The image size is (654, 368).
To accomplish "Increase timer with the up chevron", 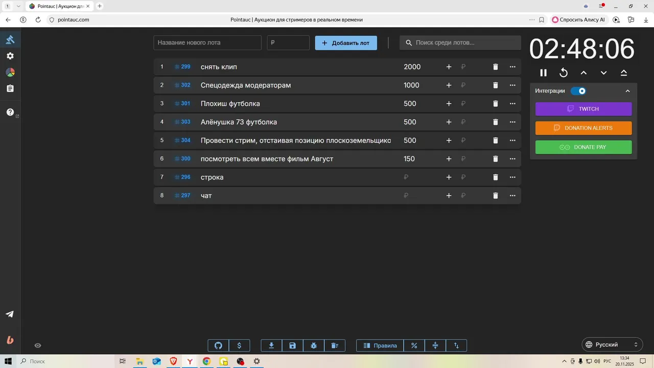I will click(583, 73).
